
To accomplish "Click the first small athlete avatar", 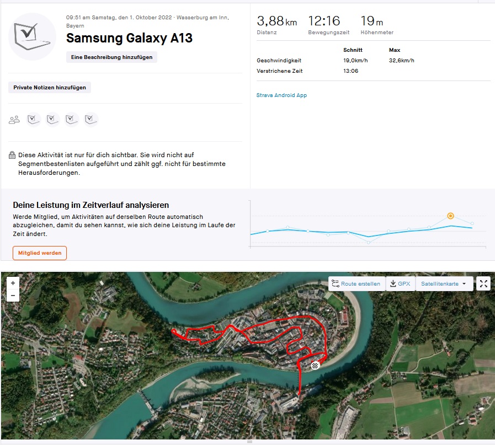I will point(34,119).
